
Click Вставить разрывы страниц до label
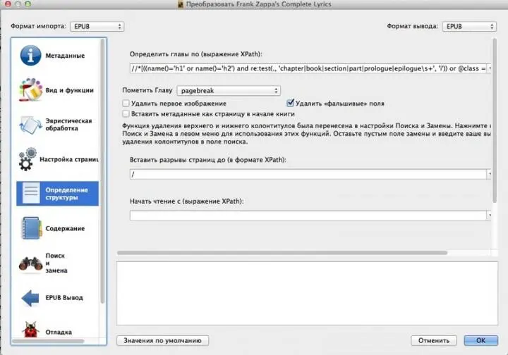point(207,160)
